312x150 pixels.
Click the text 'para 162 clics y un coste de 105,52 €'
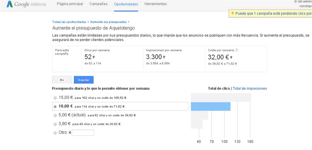tap(101, 98)
